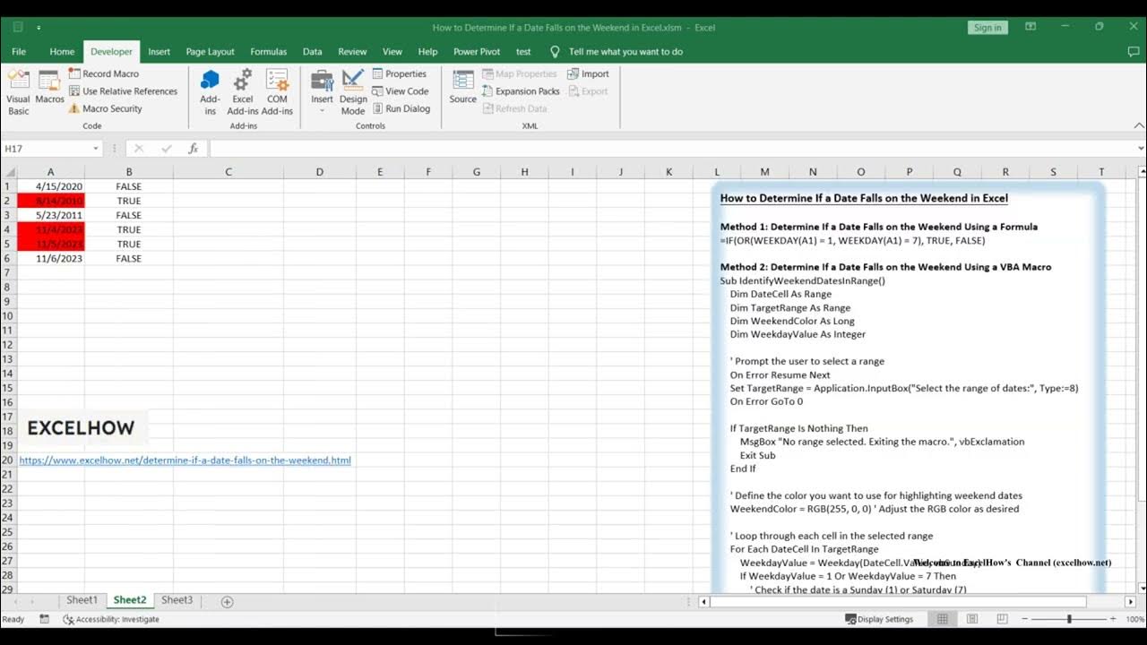Image resolution: width=1147 pixels, height=645 pixels.
Task: Click the zoom slider handle
Action: 1069,619
